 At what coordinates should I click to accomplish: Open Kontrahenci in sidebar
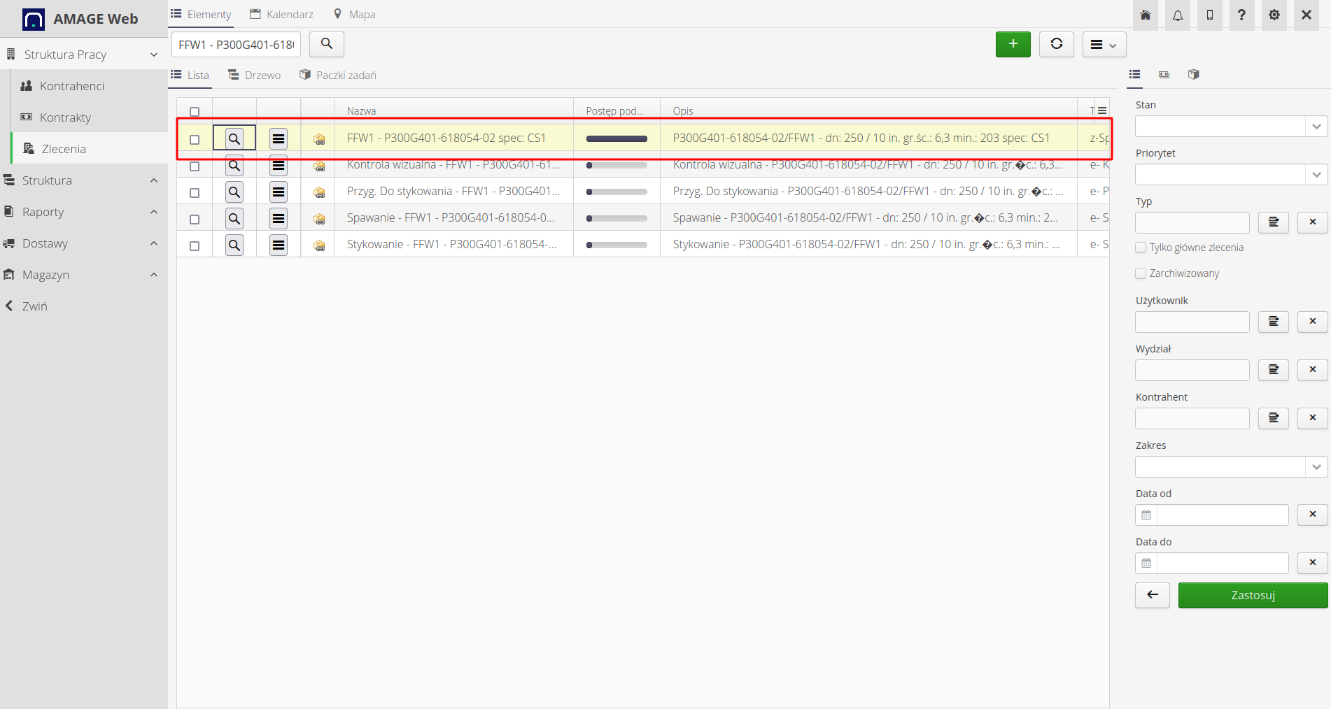point(72,86)
